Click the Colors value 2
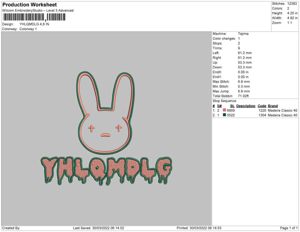 pos(288,8)
